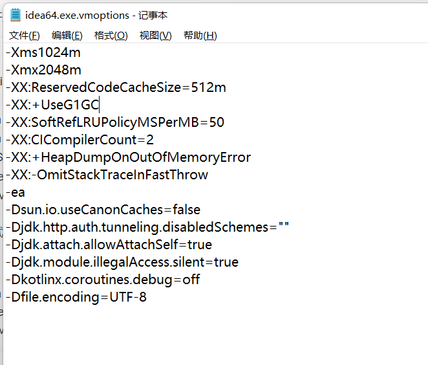Click on the -Xmx2048m line

[x=43, y=70]
